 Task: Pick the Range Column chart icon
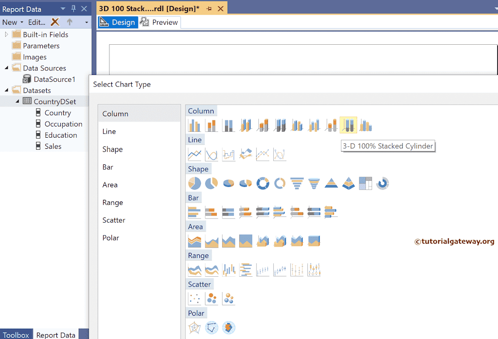point(229,270)
